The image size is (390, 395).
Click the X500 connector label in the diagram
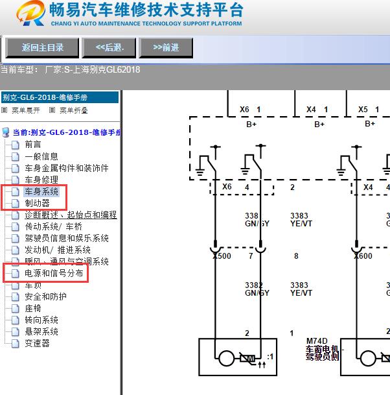coord(222,256)
